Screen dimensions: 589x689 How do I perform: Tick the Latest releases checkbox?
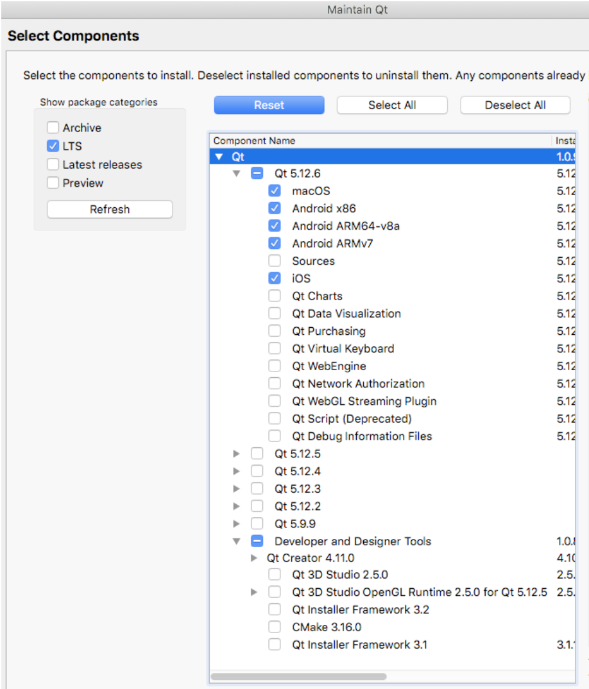[x=53, y=165]
